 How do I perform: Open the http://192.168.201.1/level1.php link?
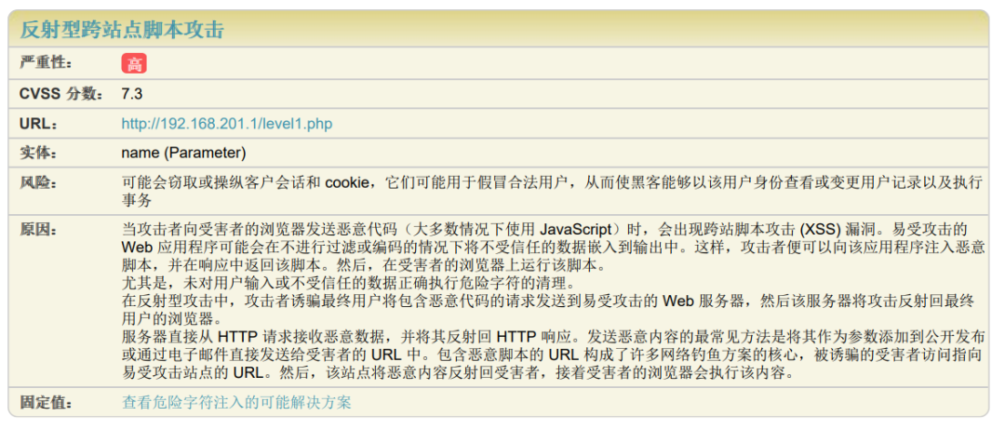[x=227, y=124]
